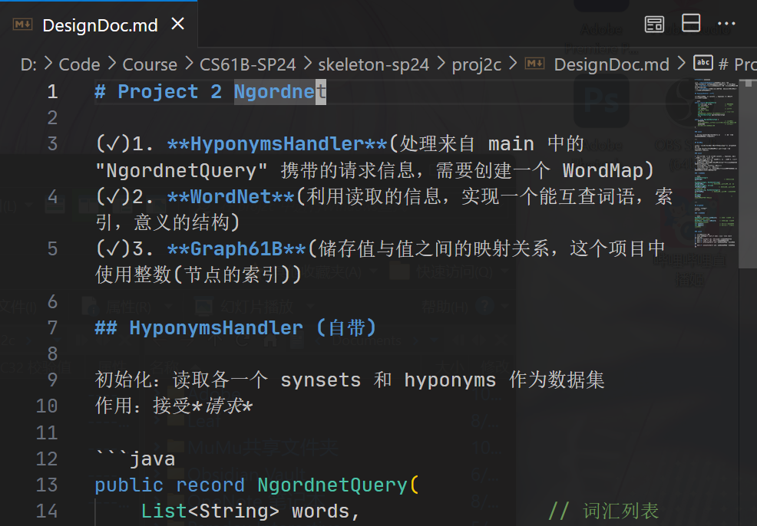
Task: Click the bold text **HyponymsHandler**
Action: 277,144
